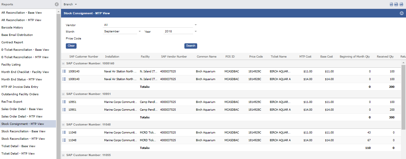Open details icon for first 1008140 row

tap(64, 71)
